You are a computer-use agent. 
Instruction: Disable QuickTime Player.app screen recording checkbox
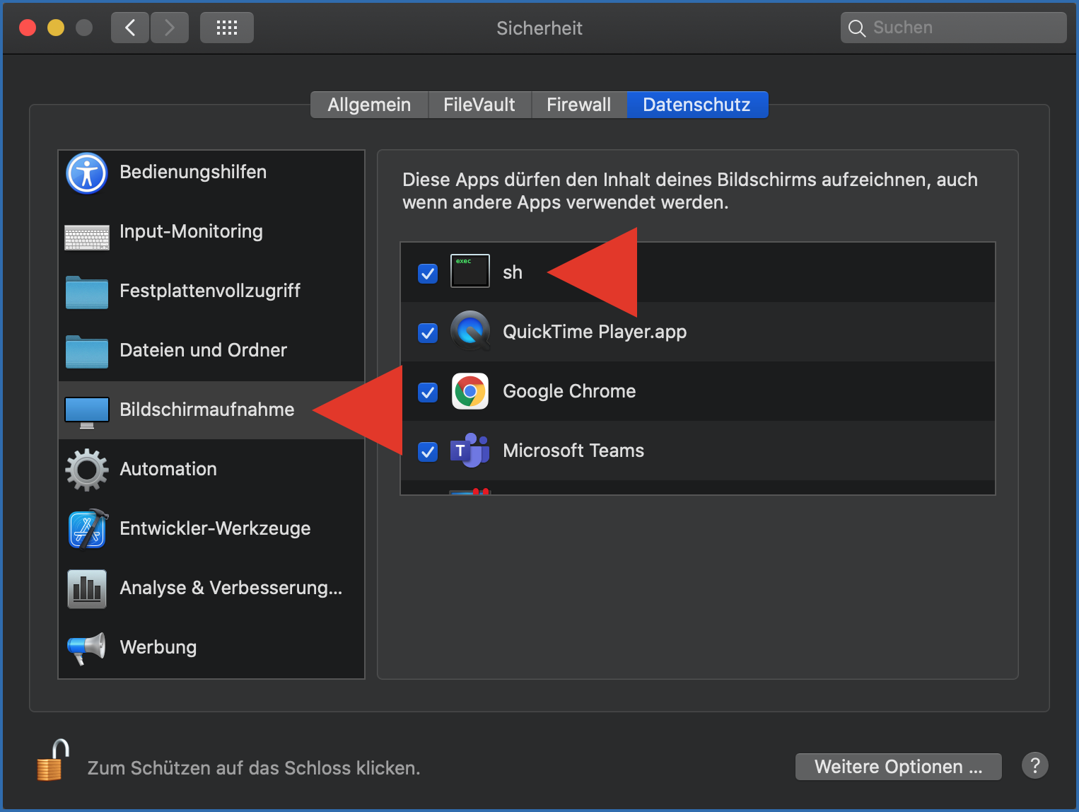(x=428, y=332)
